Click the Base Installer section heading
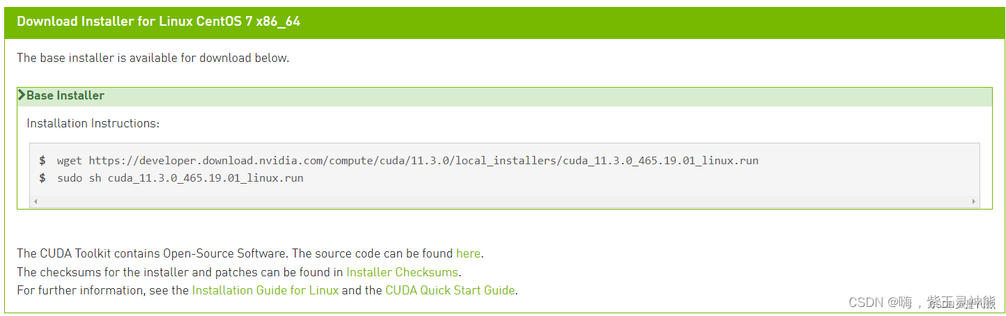Viewport: 1006px width, 316px height. click(65, 95)
